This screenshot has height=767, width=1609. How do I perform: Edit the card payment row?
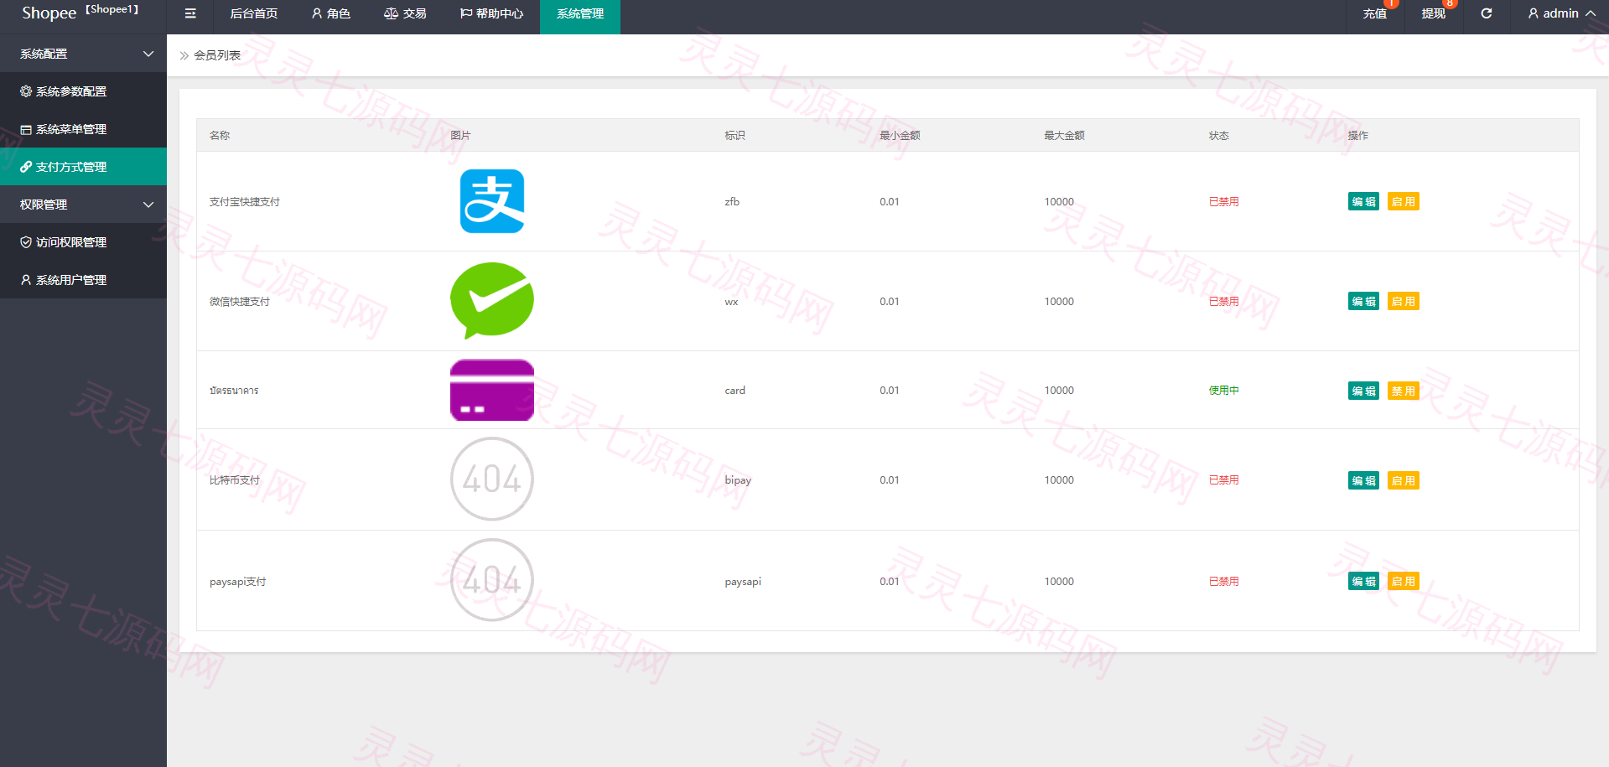(x=1363, y=391)
